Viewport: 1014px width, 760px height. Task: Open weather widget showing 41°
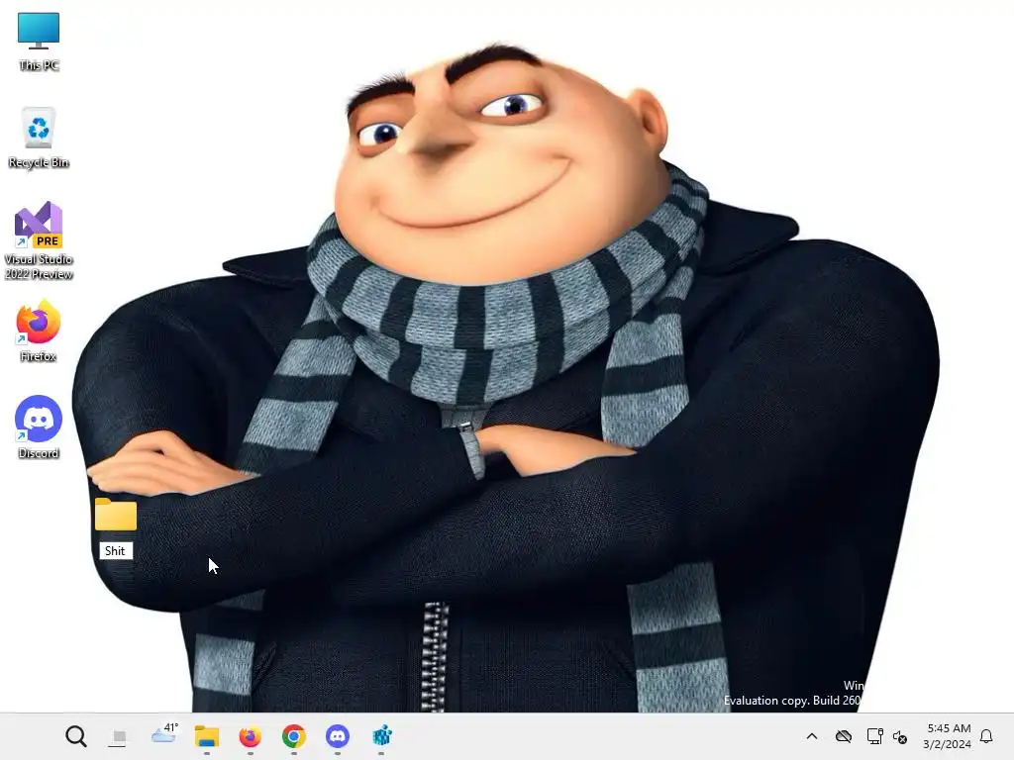[x=164, y=733]
